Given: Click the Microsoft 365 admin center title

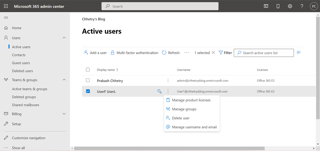Looking at the screenshot, I should pyautogui.click(x=39, y=6).
